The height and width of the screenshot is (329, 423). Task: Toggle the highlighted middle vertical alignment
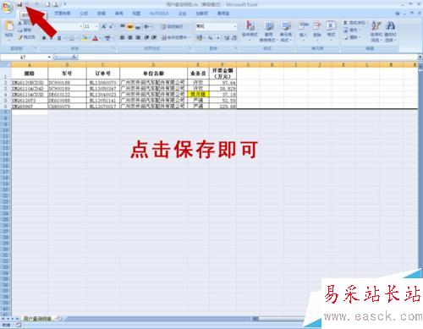click(130, 27)
